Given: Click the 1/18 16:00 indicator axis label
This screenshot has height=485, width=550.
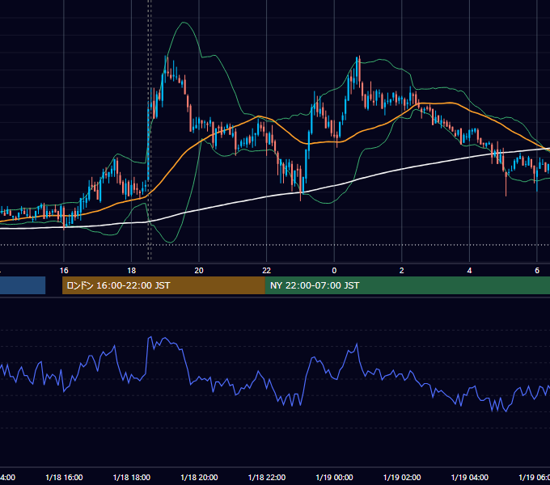Looking at the screenshot, I should coord(64,478).
